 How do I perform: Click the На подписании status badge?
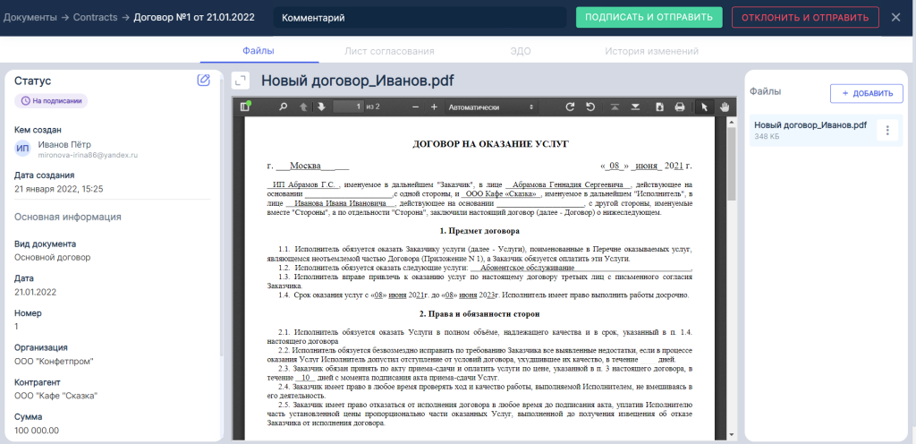[51, 101]
